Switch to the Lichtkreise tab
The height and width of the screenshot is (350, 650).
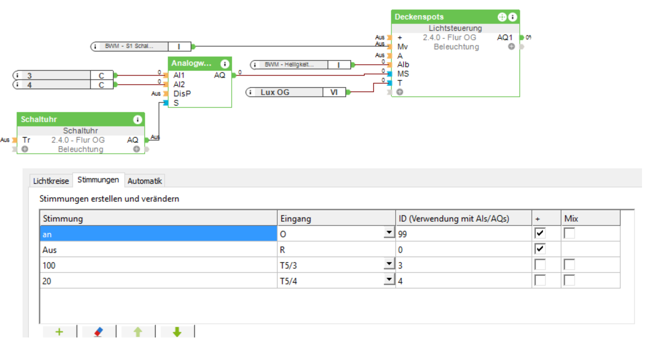pos(51,181)
